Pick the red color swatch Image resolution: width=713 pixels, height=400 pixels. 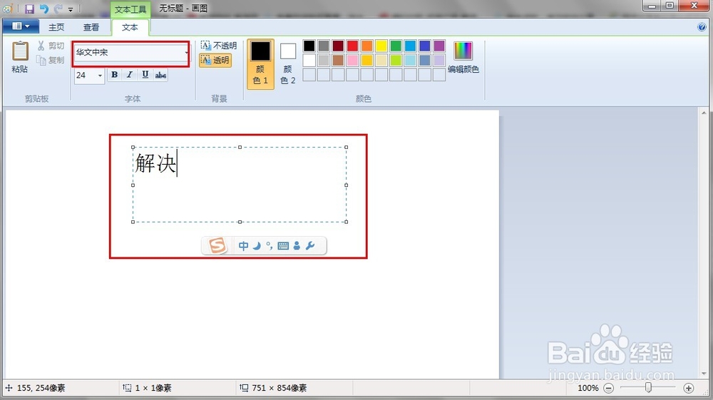pos(352,46)
